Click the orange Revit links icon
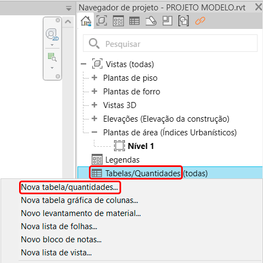 [200, 21]
